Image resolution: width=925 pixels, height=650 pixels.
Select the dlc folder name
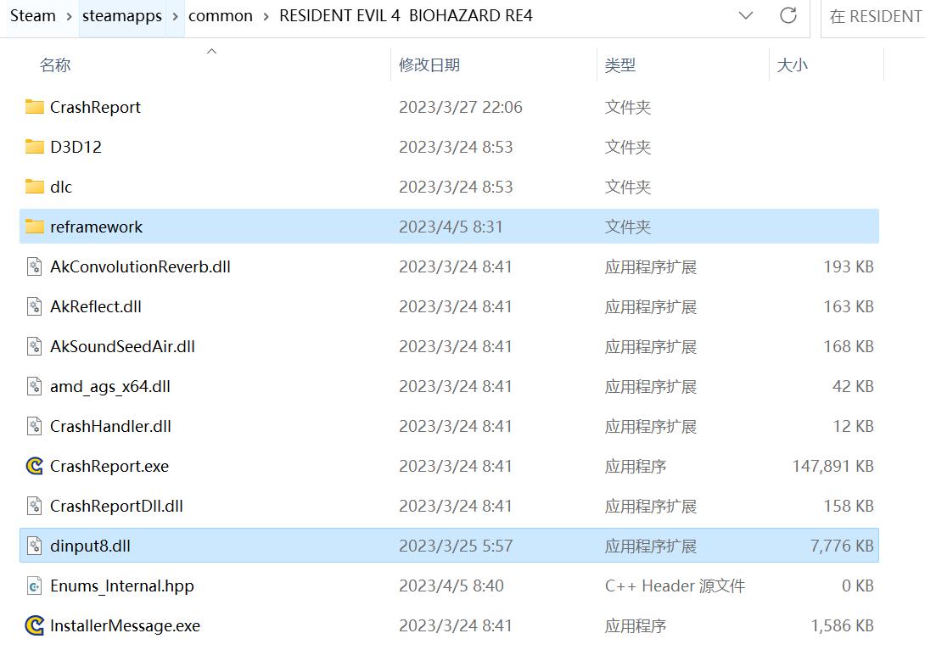click(x=61, y=187)
